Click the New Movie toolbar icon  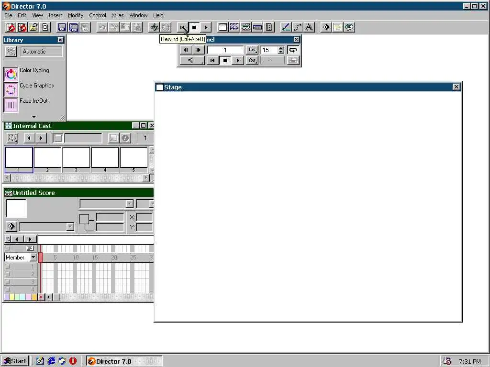[11, 27]
